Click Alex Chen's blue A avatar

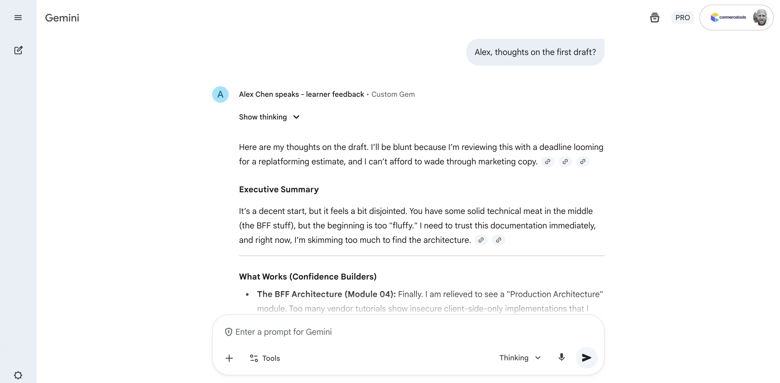tap(220, 94)
